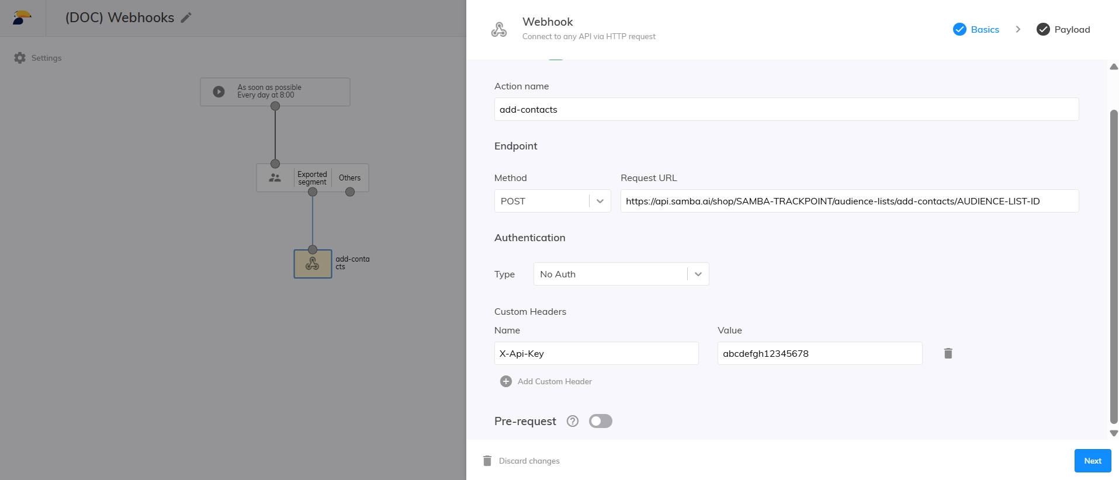Open the Pre-request help question mark

click(573, 421)
